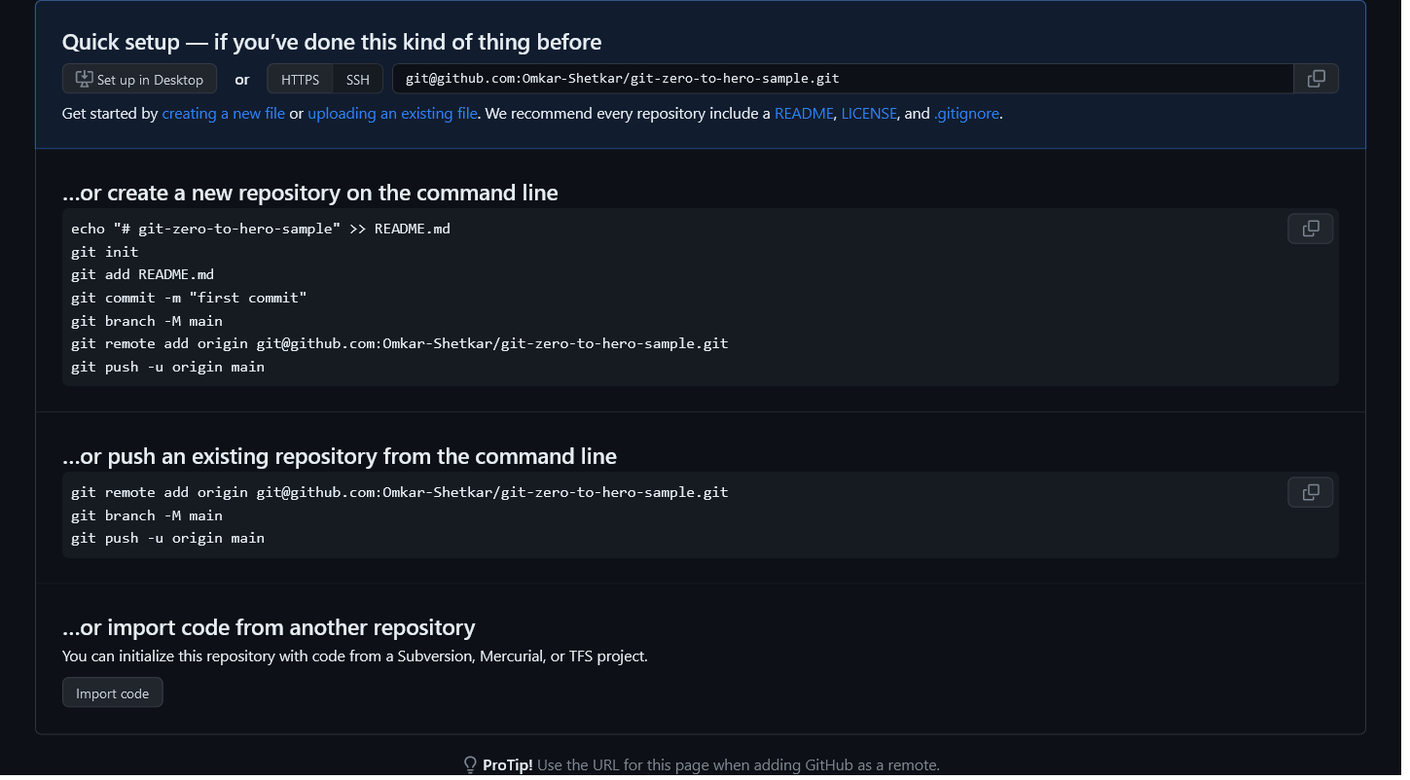
Task: Click the Quick setup heading
Action: [x=332, y=43]
